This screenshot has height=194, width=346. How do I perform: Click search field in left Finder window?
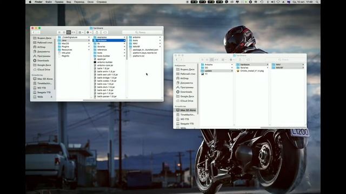pyautogui.click(x=142, y=32)
